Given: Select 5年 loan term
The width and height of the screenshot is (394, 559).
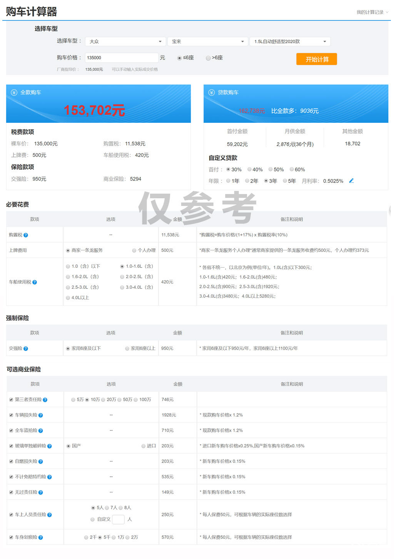Looking at the screenshot, I should pos(285,181).
